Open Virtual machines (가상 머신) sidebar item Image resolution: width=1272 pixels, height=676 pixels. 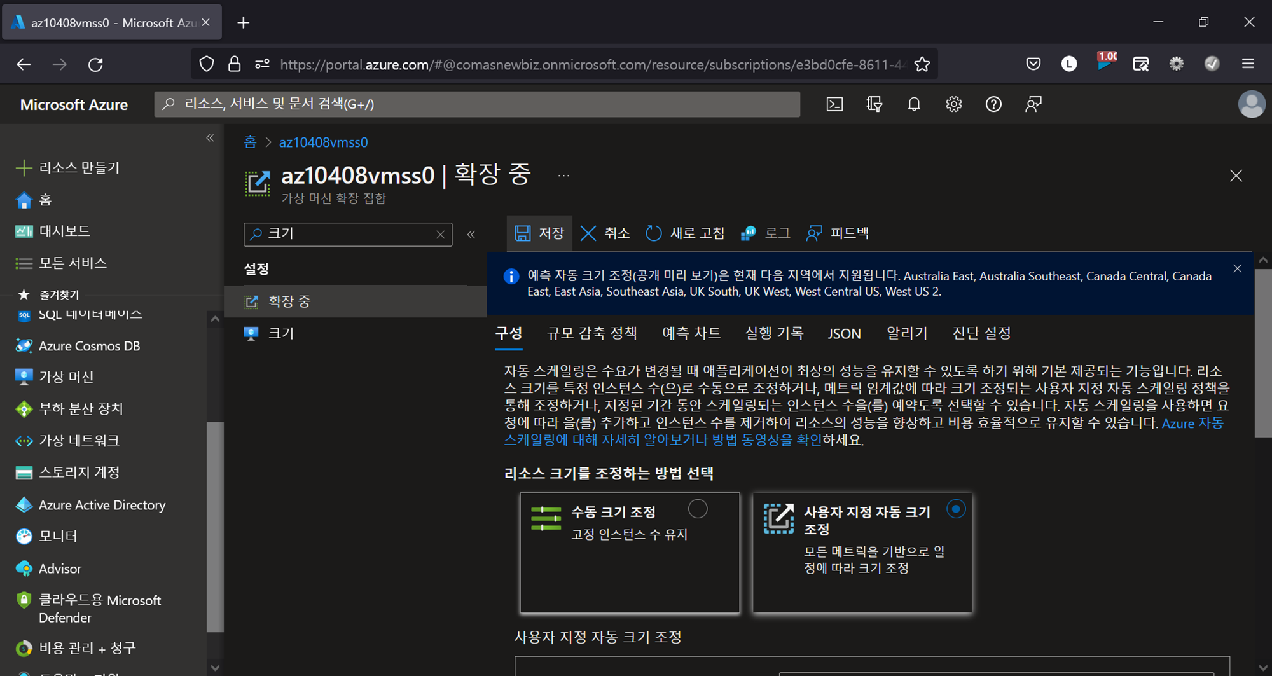[55, 377]
